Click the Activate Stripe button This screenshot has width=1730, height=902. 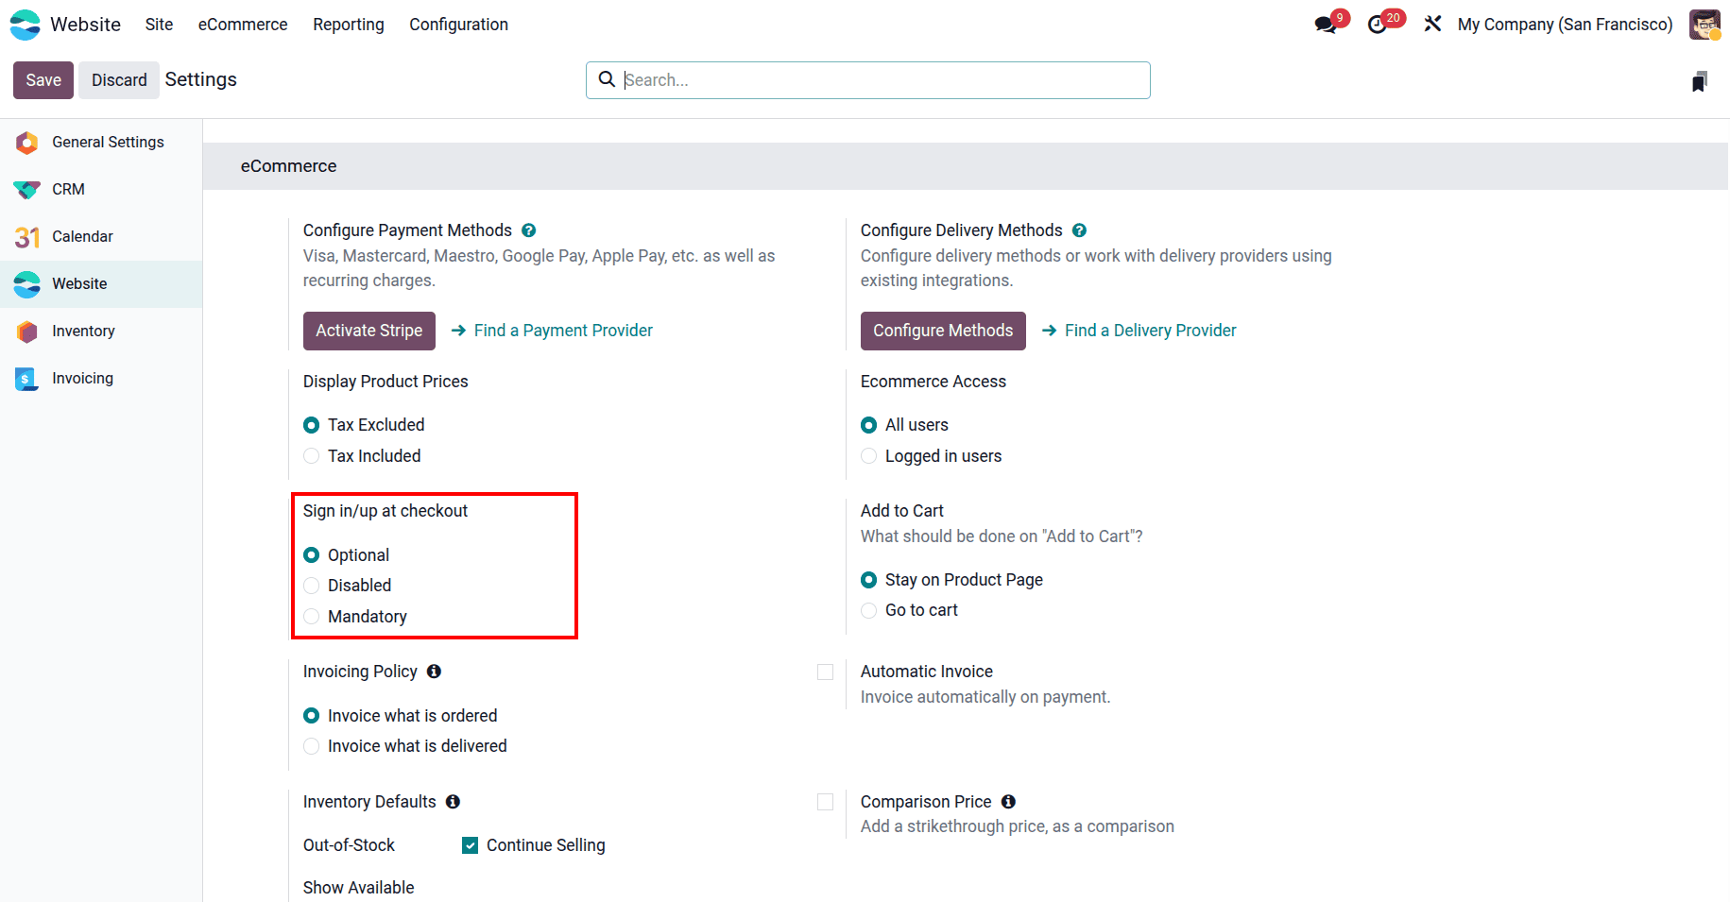click(x=369, y=331)
